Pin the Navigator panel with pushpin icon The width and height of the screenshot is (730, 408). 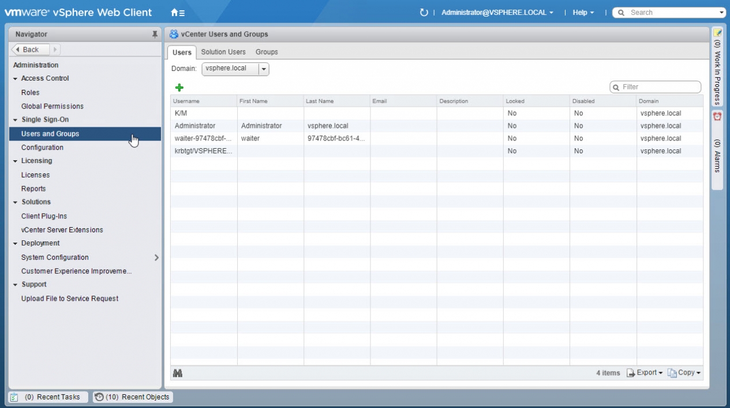point(155,35)
